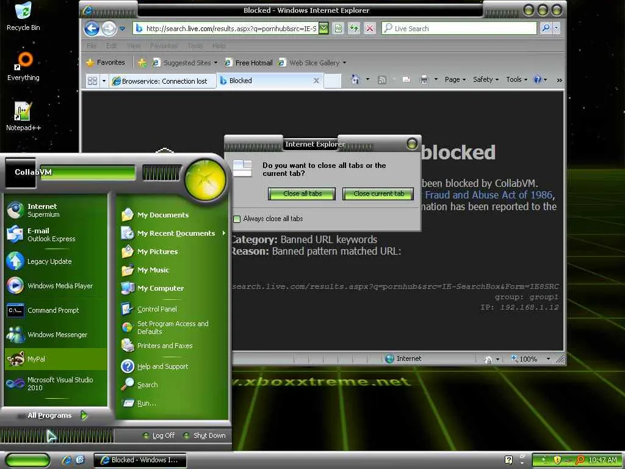Open the Edit menu

[112, 46]
